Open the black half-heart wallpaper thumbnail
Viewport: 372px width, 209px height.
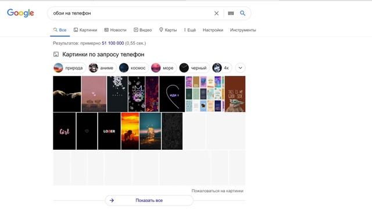(x=172, y=94)
